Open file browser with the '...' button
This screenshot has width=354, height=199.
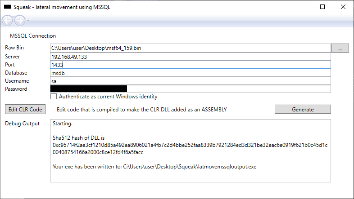[x=340, y=48]
